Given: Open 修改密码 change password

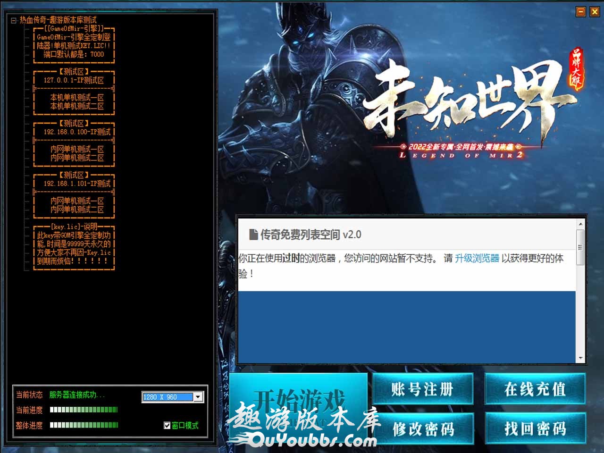Looking at the screenshot, I should (423, 428).
